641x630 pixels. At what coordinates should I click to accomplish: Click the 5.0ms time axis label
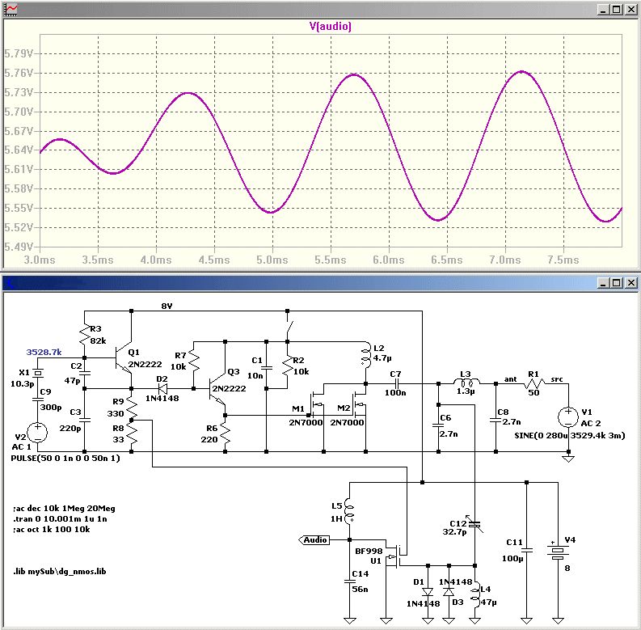pyautogui.click(x=272, y=260)
